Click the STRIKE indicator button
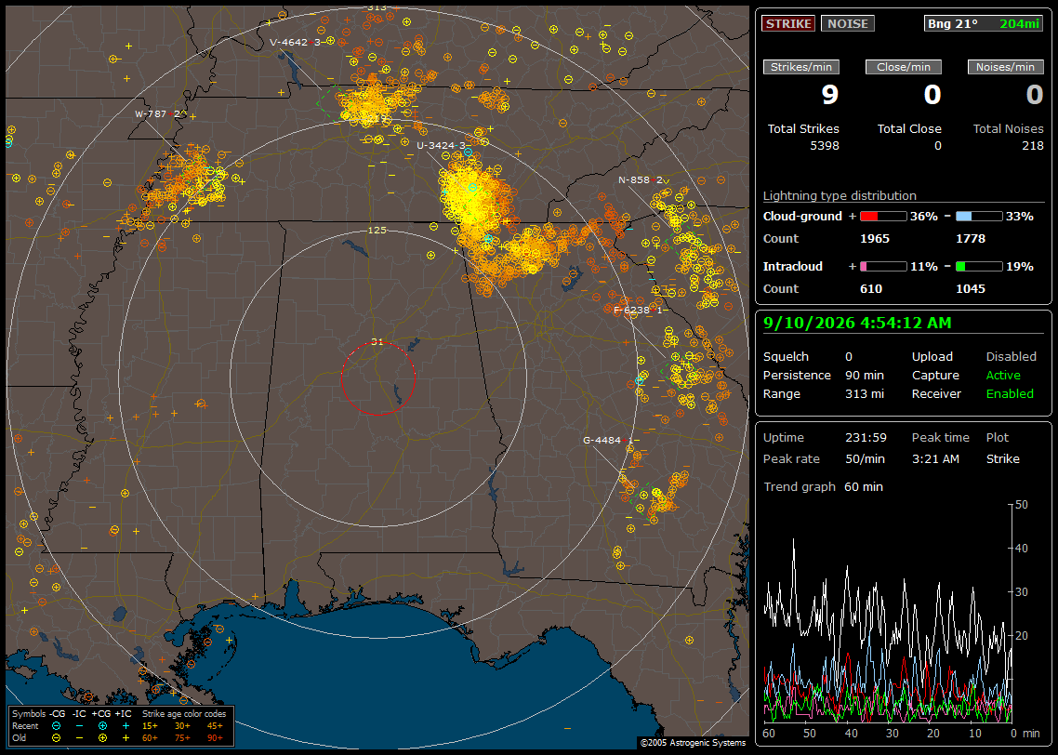The height and width of the screenshot is (755, 1058). click(x=788, y=23)
